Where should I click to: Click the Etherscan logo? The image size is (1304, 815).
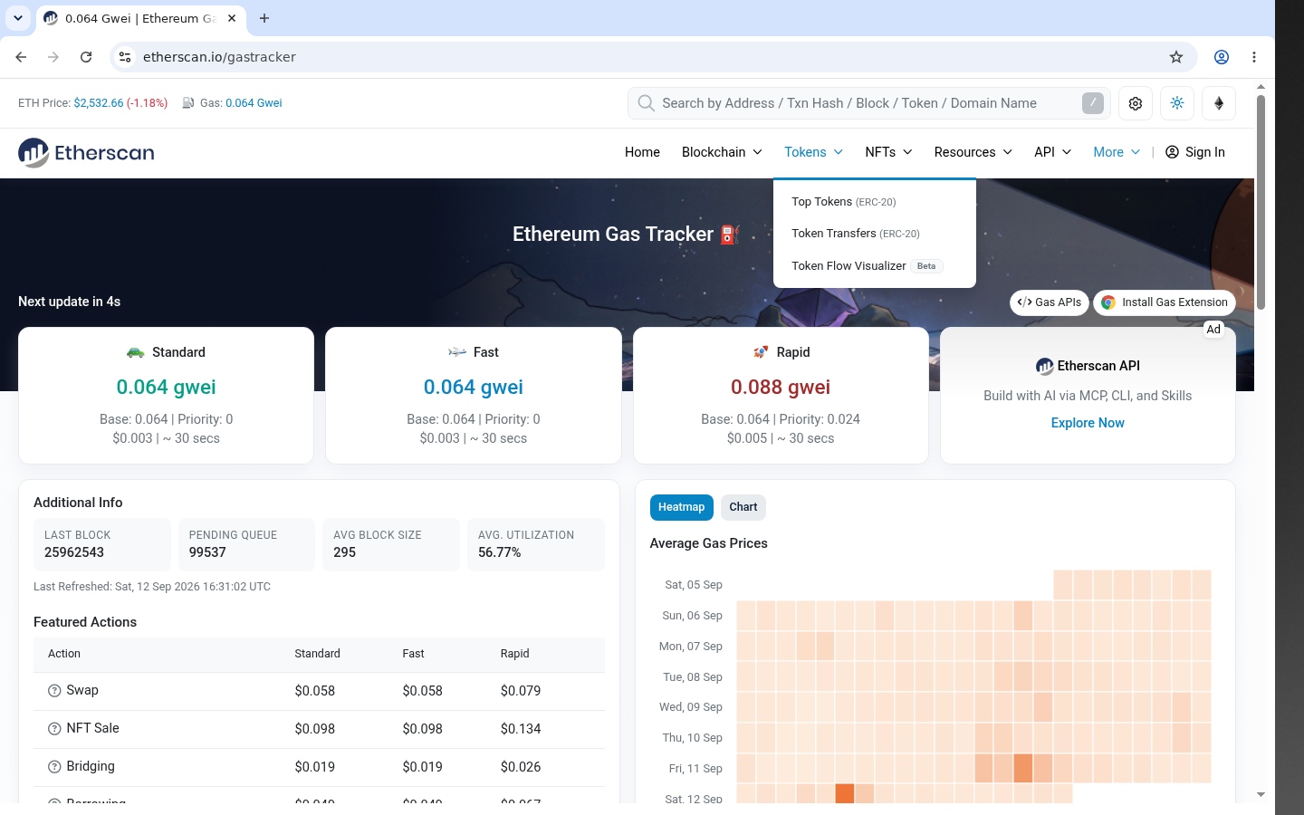click(86, 152)
